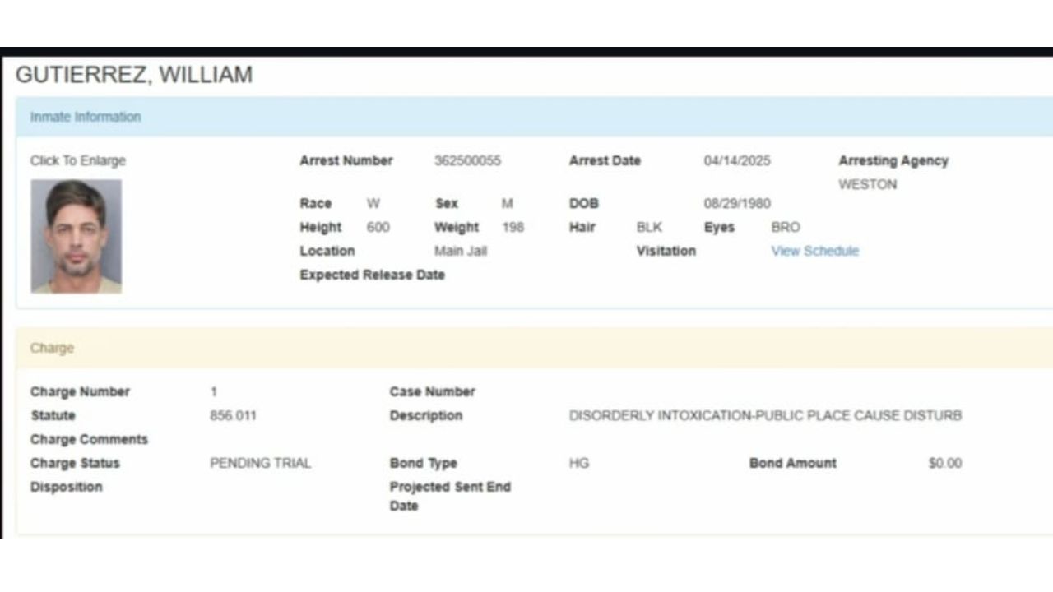1053x592 pixels.
Task: Click the 'Case Number' label
Action: click(x=433, y=391)
